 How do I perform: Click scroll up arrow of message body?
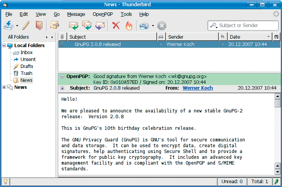[x=277, y=96]
